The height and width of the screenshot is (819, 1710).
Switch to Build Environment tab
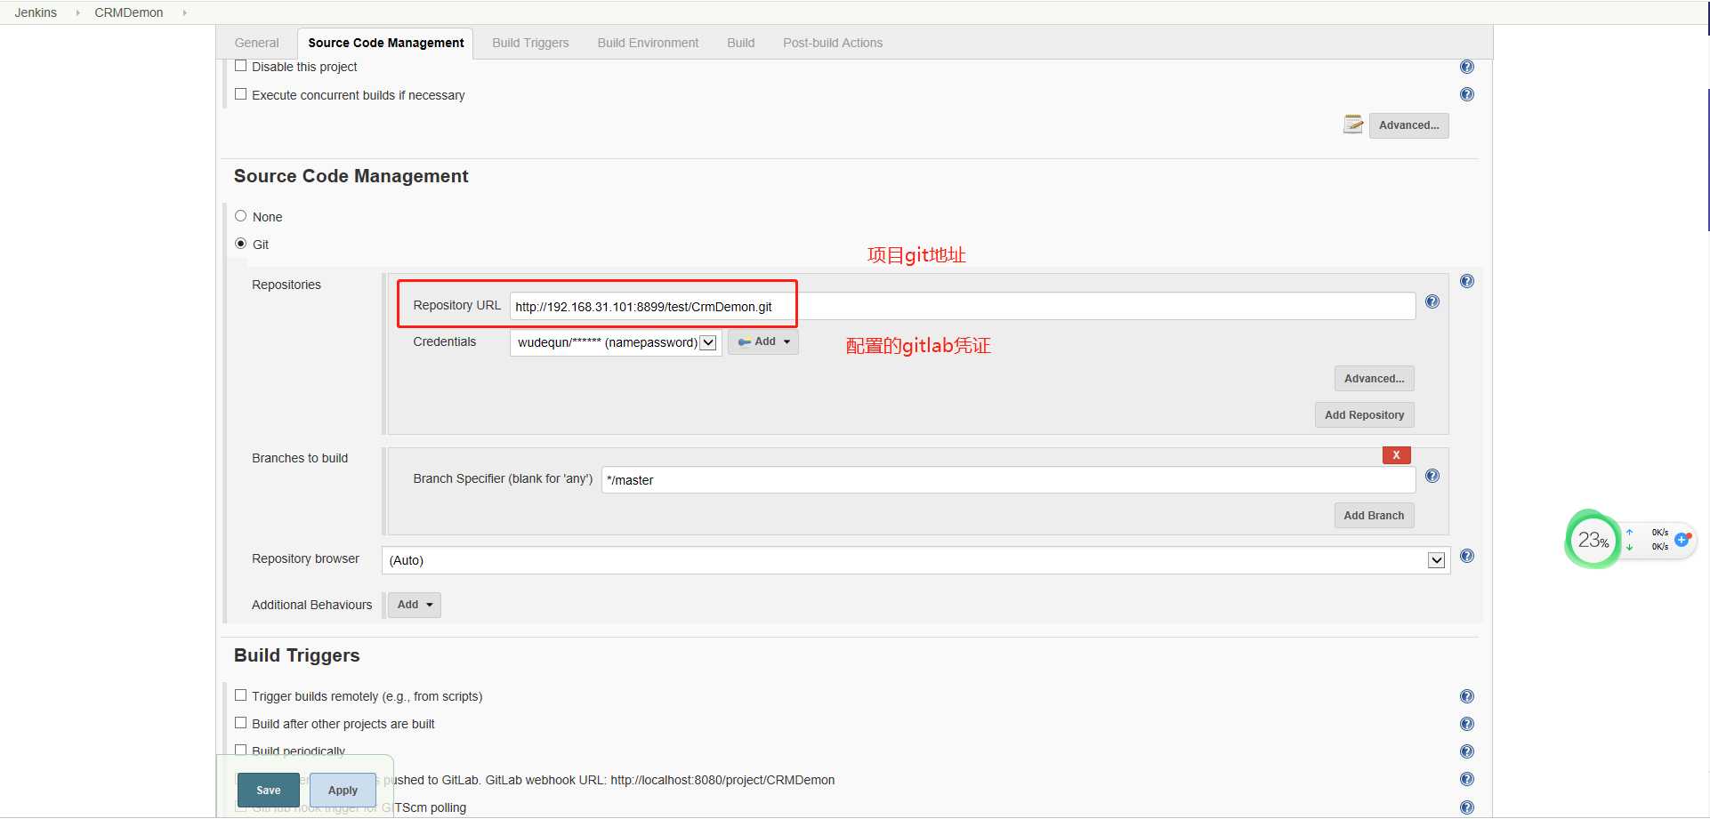point(648,43)
